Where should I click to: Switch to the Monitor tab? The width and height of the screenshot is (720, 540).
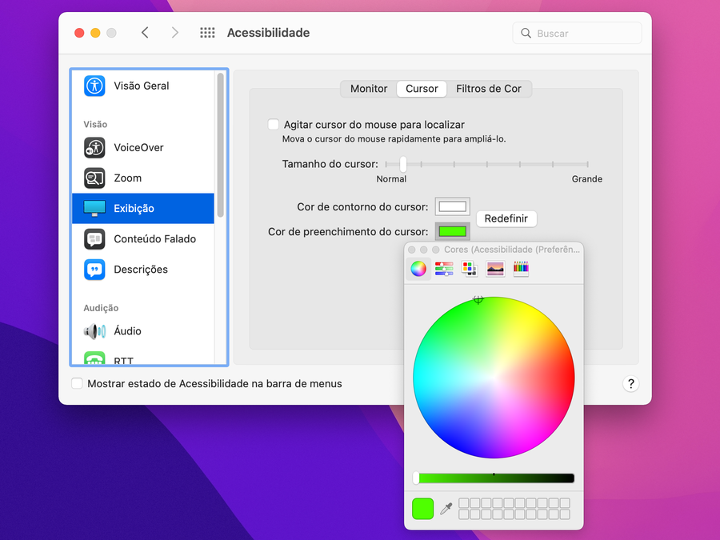369,89
